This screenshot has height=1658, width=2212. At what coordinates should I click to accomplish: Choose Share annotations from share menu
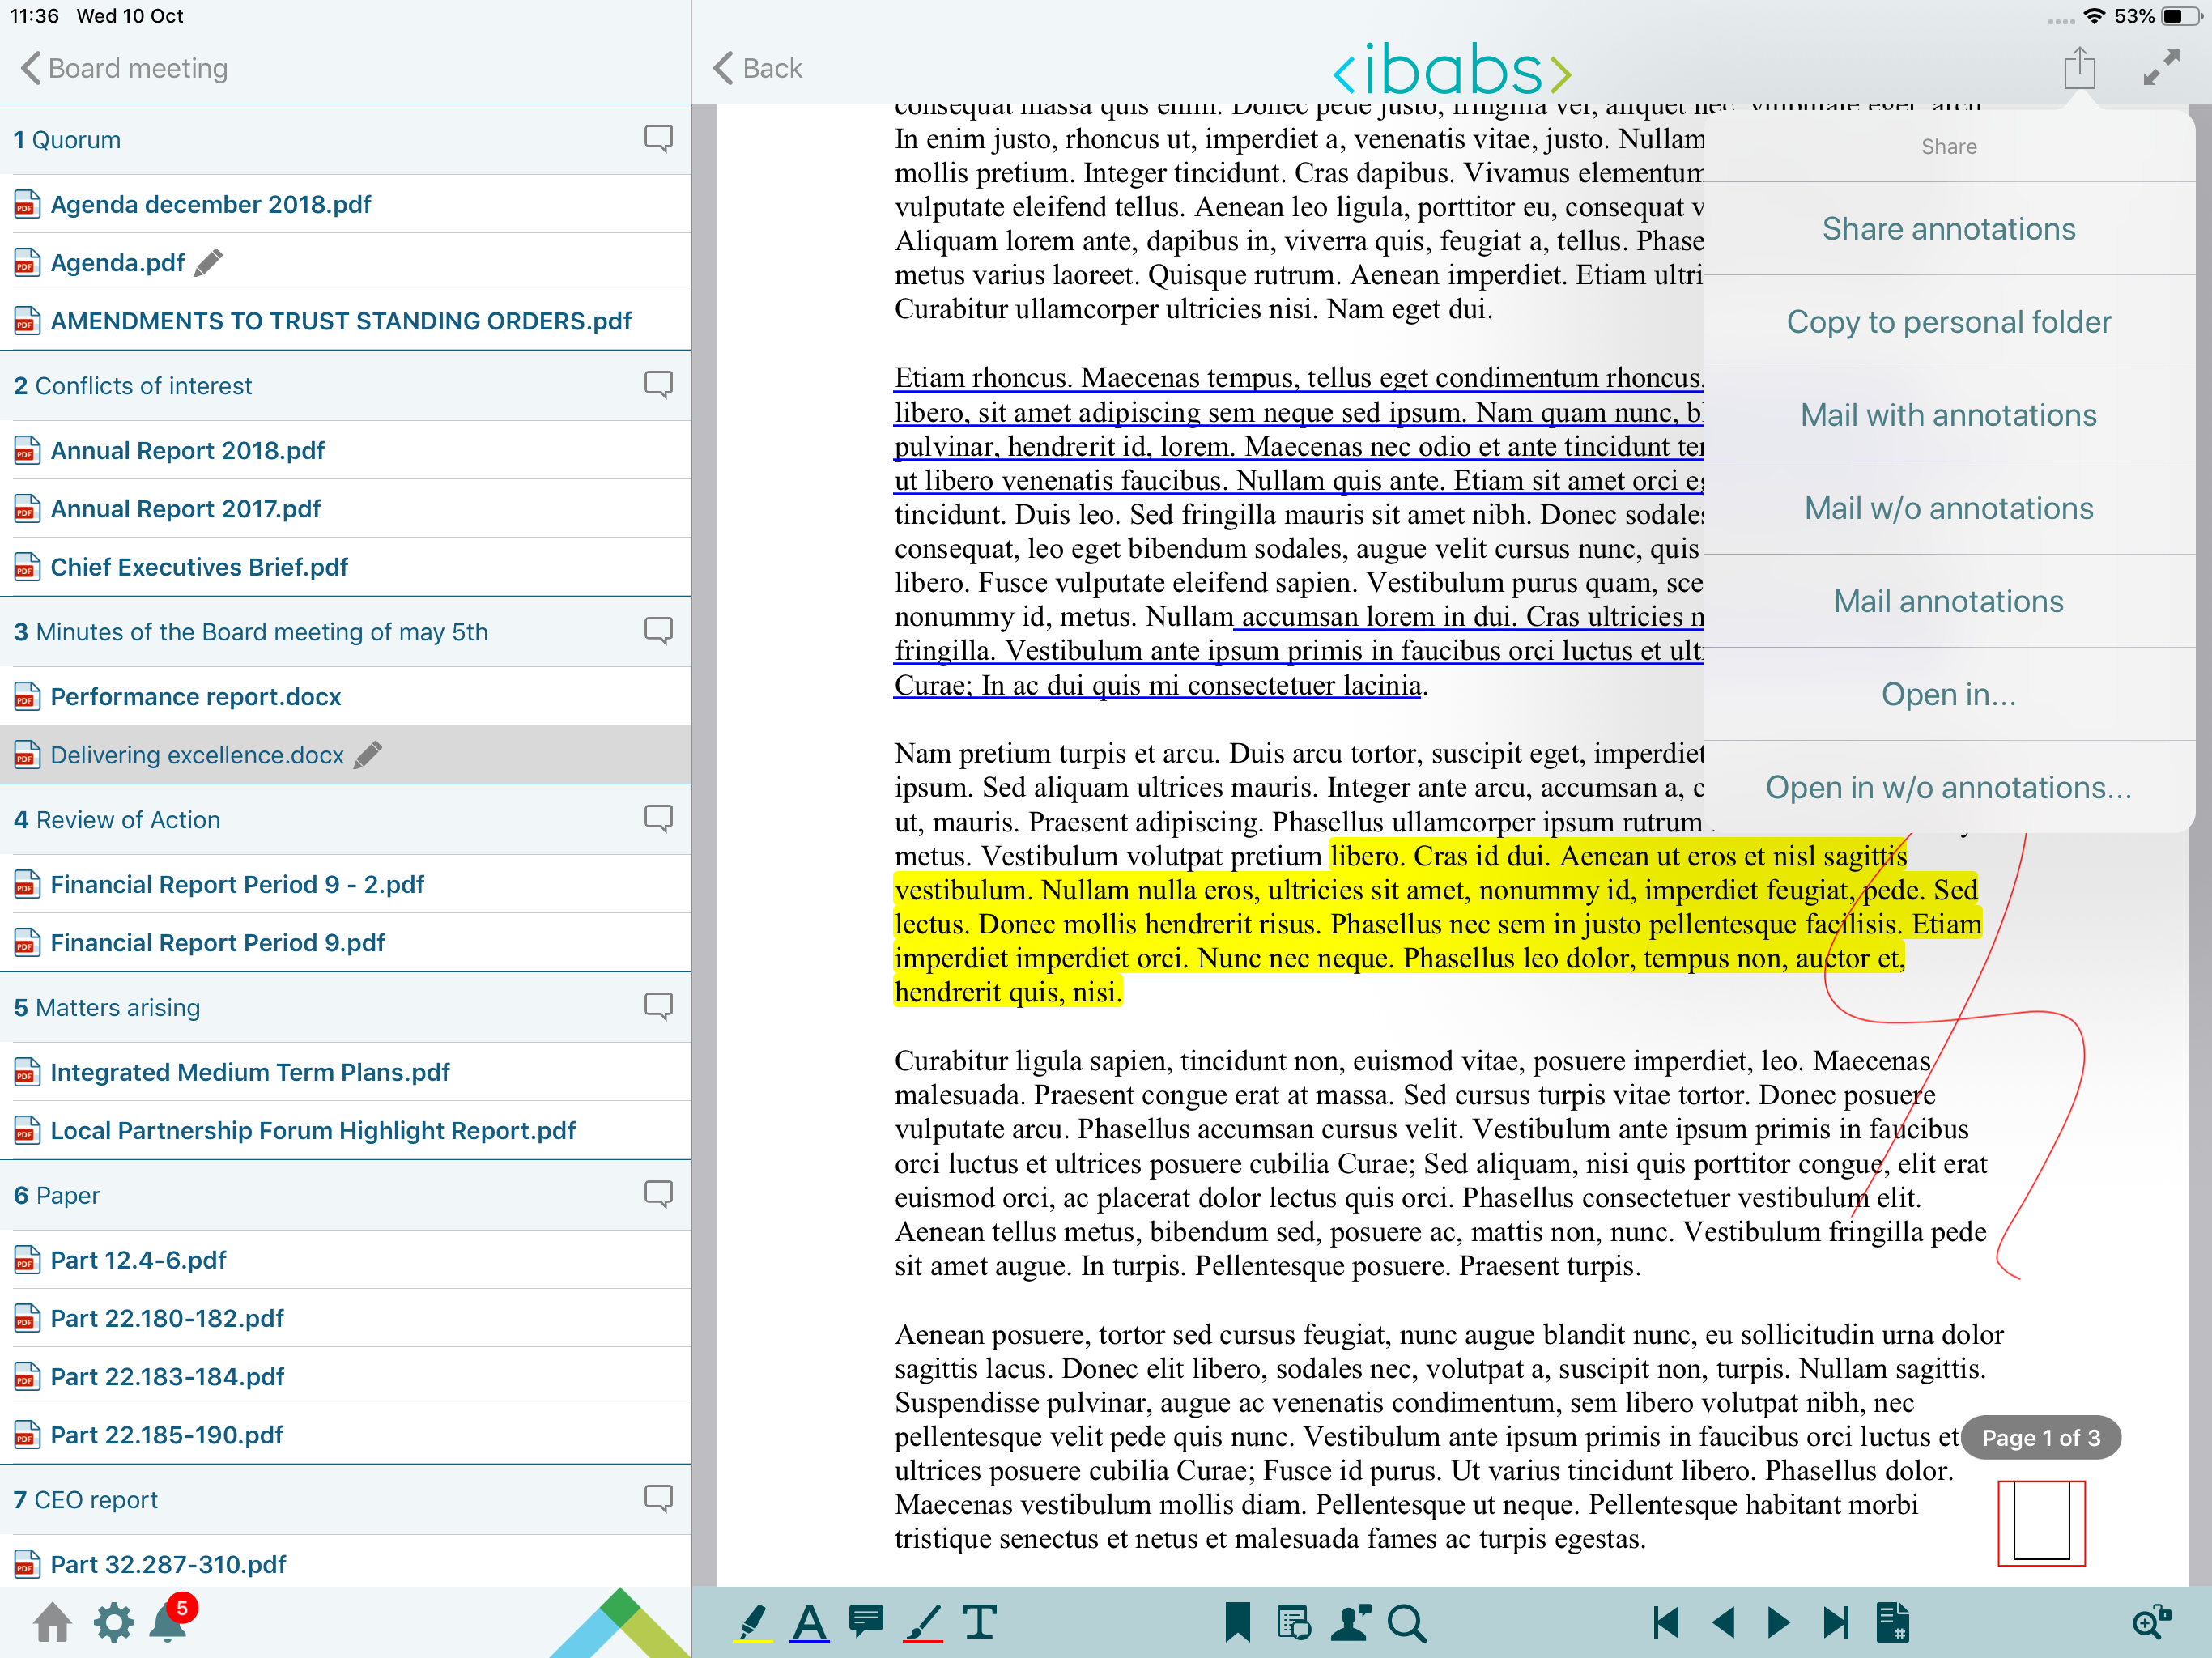[x=1948, y=229]
